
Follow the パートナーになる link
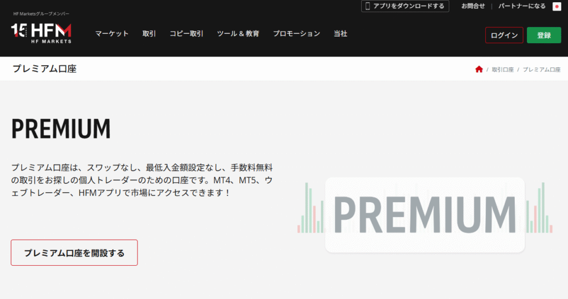point(521,6)
